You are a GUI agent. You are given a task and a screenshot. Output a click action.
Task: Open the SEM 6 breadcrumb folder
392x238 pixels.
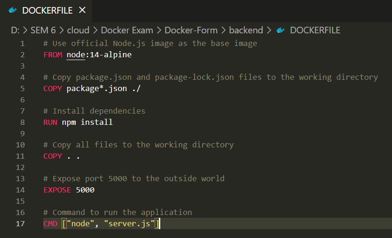(43, 30)
